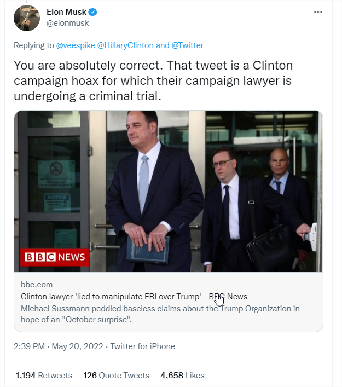Show the 4,658 Likes list

click(x=182, y=376)
